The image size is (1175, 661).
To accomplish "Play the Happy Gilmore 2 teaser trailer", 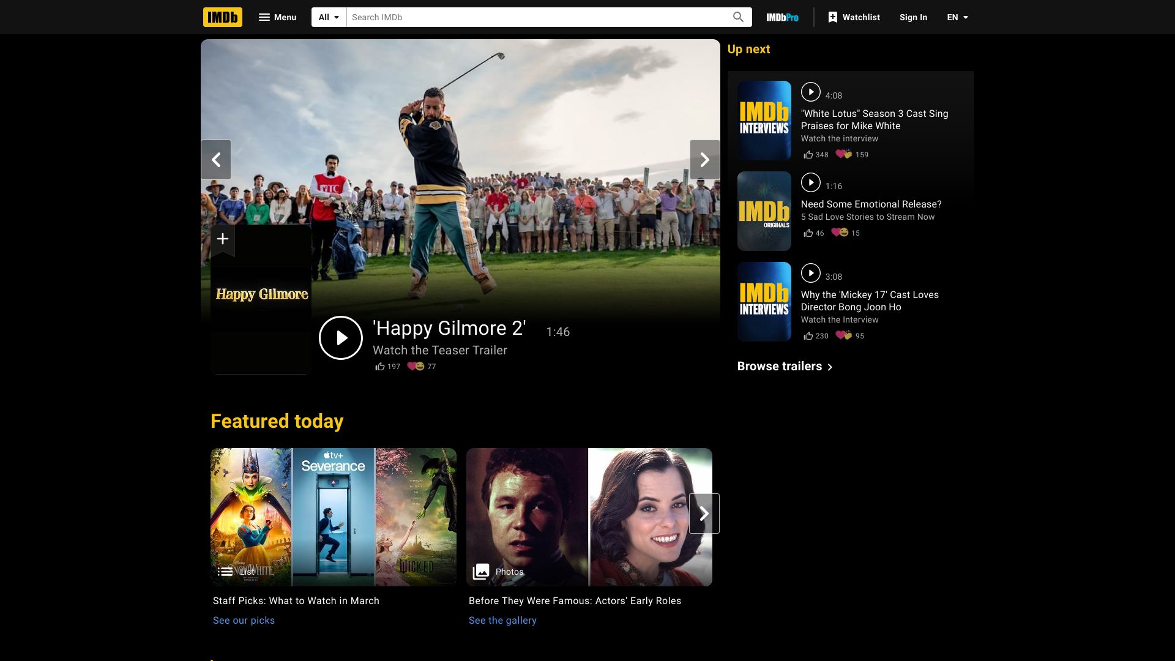I will point(341,338).
